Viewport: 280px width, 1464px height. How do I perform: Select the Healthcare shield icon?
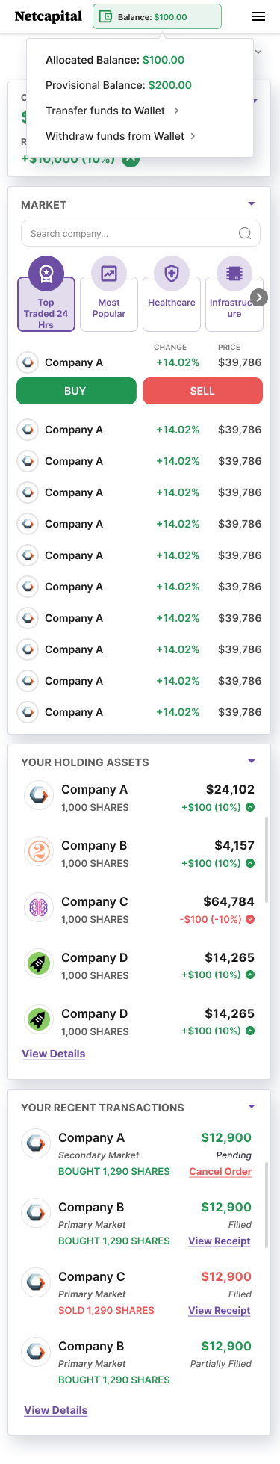tap(172, 274)
